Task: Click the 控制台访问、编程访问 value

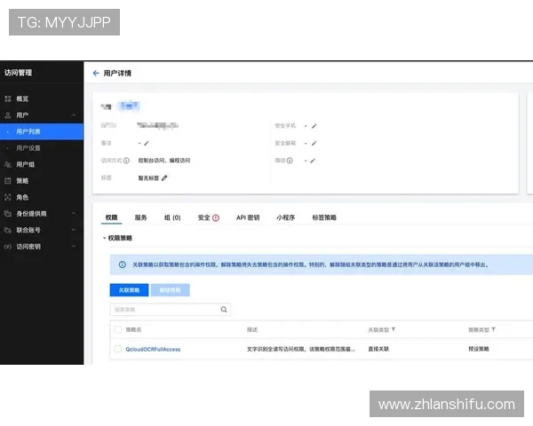Action: tap(164, 161)
